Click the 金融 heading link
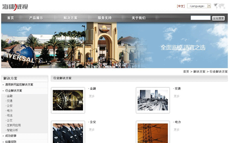Image resolution: width=229 pixels, height=143 pixels. pyautogui.click(x=93, y=89)
